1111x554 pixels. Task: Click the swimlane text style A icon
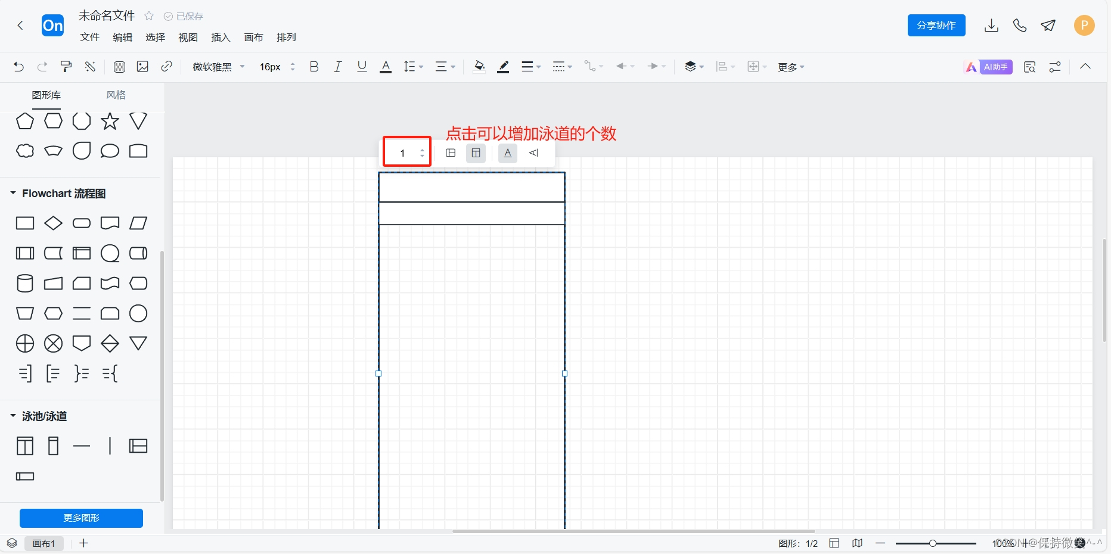point(507,153)
